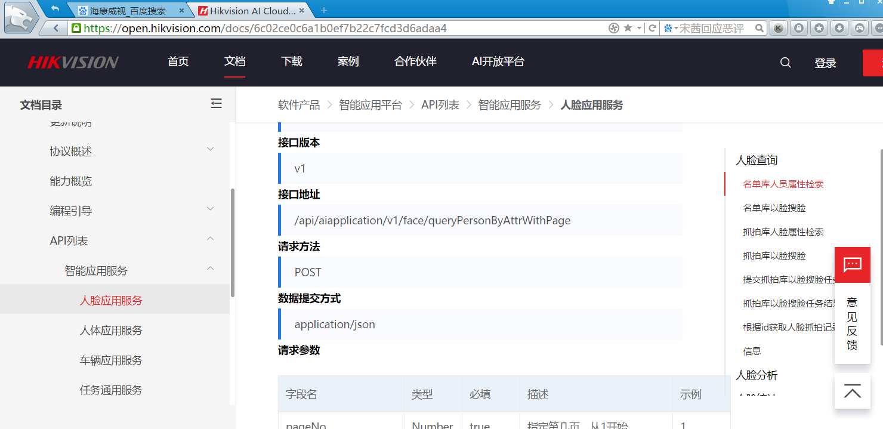Open 案例 in site navigation
This screenshot has height=429, width=883.
348,61
